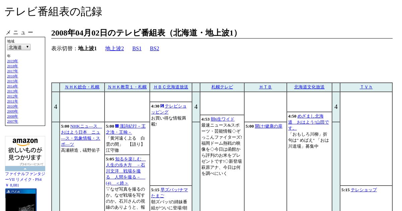Open the 5:15 テレショップ program
Image resolution: width=402 pixels, height=211 pixels.
tap(363, 190)
